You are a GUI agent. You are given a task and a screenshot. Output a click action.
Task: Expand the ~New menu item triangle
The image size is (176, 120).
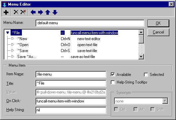tap(13, 38)
